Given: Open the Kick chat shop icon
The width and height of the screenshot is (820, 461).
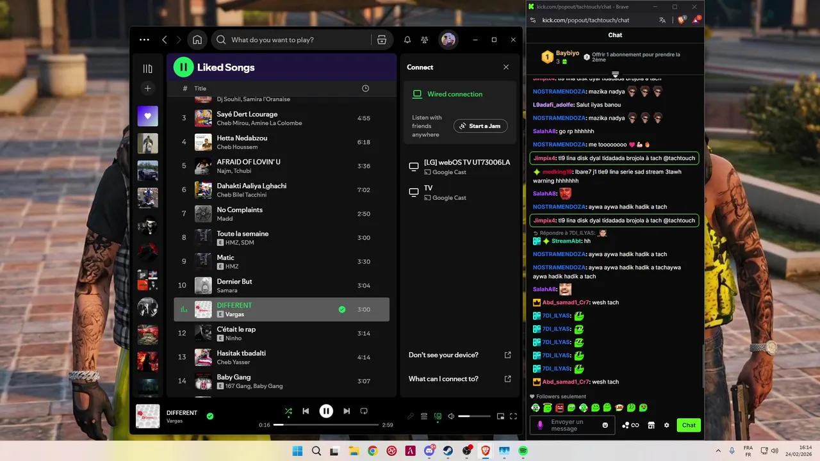Looking at the screenshot, I should (x=652, y=425).
